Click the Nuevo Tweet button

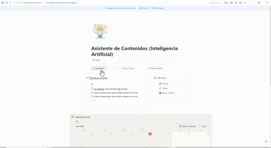click(127, 68)
